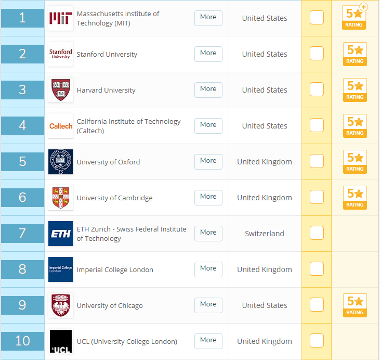This screenshot has width=381, height=360.
Task: Click the MIT logo icon
Action: (60, 18)
